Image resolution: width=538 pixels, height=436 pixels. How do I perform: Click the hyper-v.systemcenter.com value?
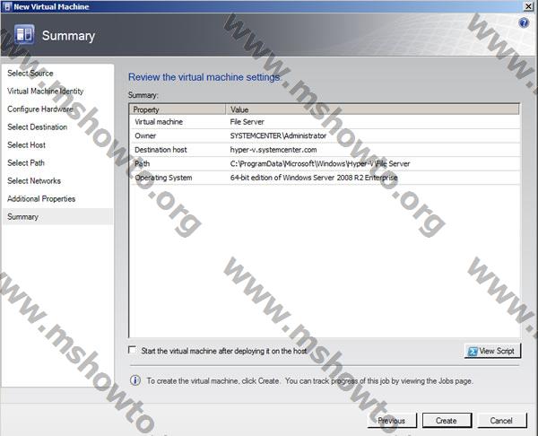[273, 150]
